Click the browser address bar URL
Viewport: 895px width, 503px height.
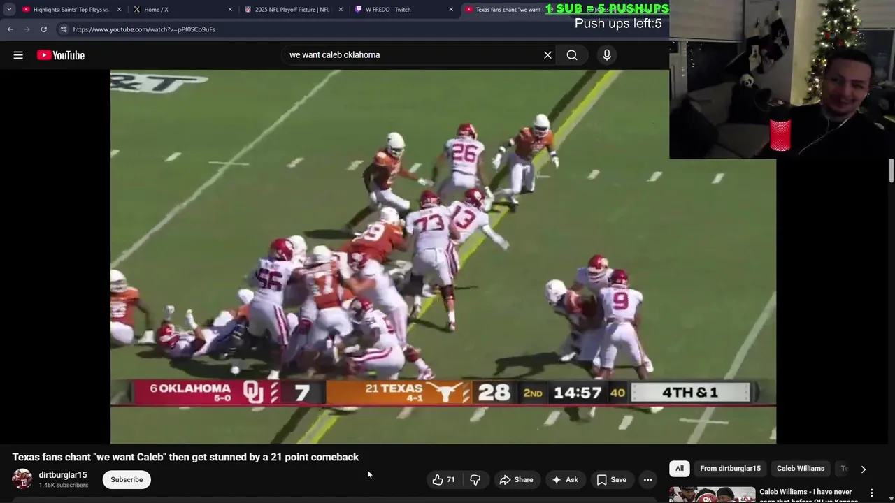pyautogui.click(x=144, y=29)
